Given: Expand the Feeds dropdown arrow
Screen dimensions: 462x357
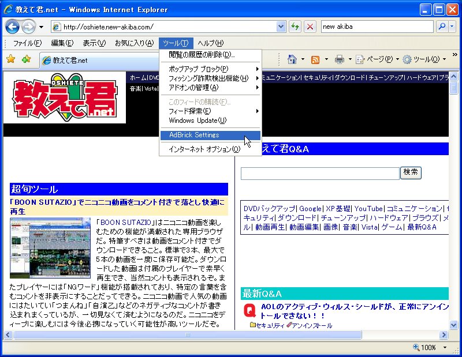Looking at the screenshot, I should click(326, 59).
